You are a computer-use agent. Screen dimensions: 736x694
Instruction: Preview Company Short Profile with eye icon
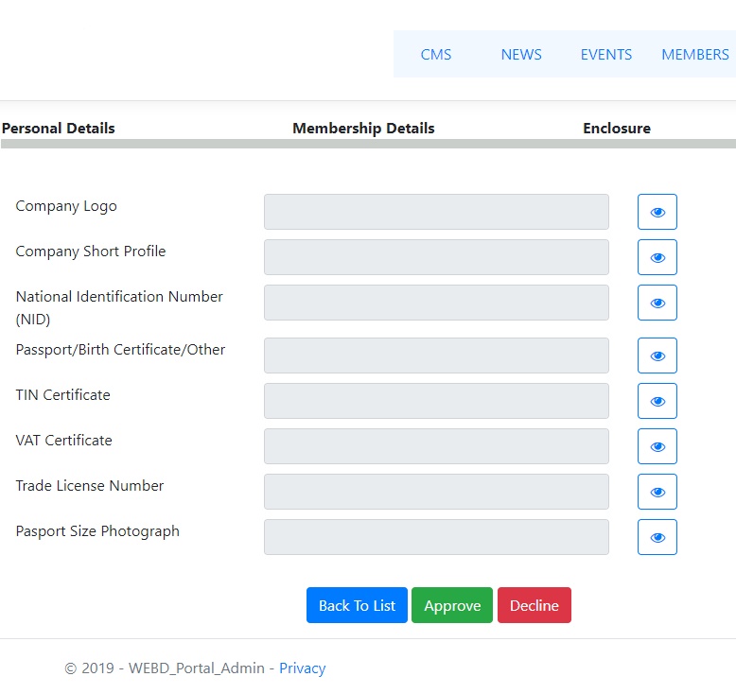(657, 257)
